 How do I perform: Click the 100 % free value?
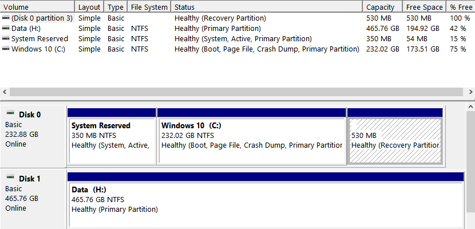pos(460,18)
